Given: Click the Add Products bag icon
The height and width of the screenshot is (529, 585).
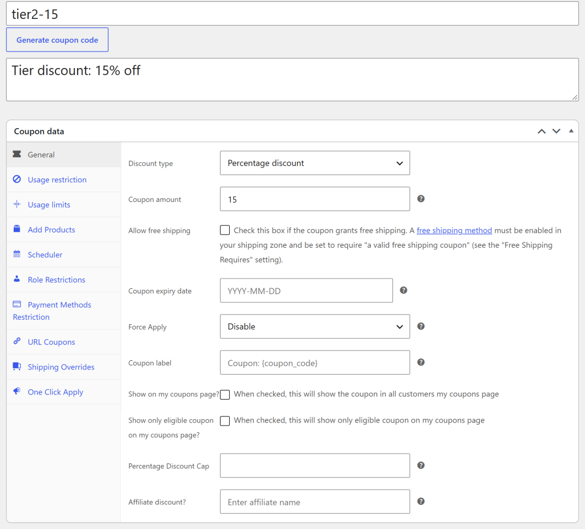Looking at the screenshot, I should [x=17, y=229].
